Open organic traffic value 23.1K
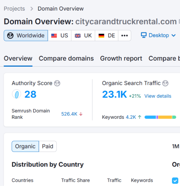Screen dimensions: 180x186 pyautogui.click(x=115, y=94)
